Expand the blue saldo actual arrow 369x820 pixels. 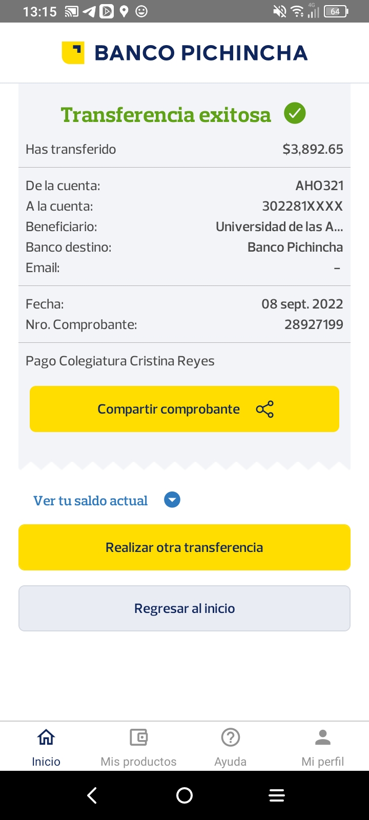point(172,500)
